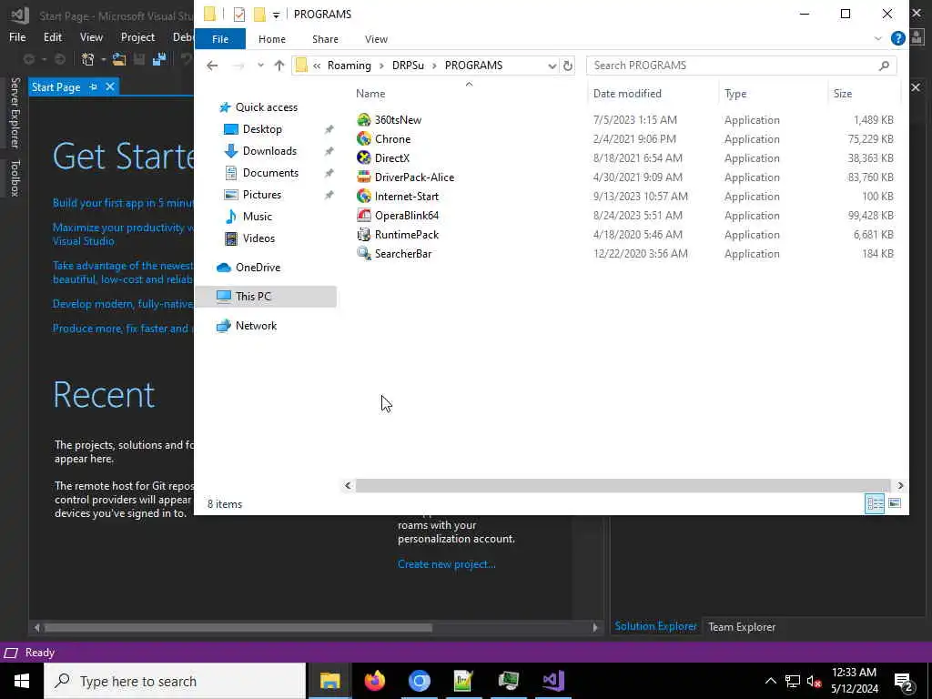The image size is (932, 699).
Task: Close the Start Page tab
Action: tap(110, 86)
